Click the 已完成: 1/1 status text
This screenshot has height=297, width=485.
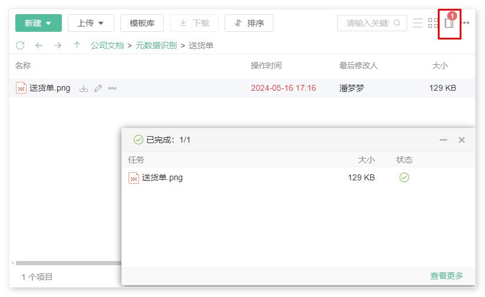(x=169, y=140)
